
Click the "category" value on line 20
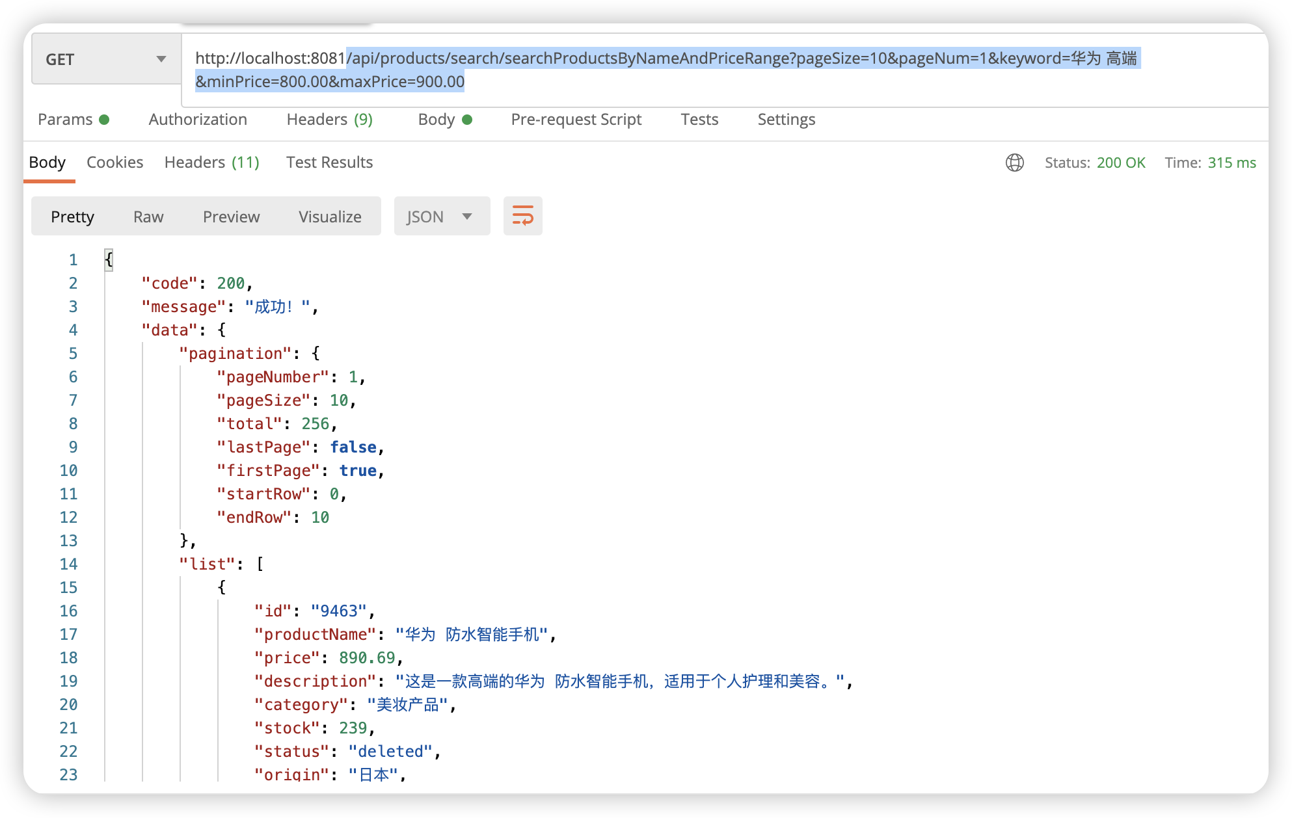(408, 705)
